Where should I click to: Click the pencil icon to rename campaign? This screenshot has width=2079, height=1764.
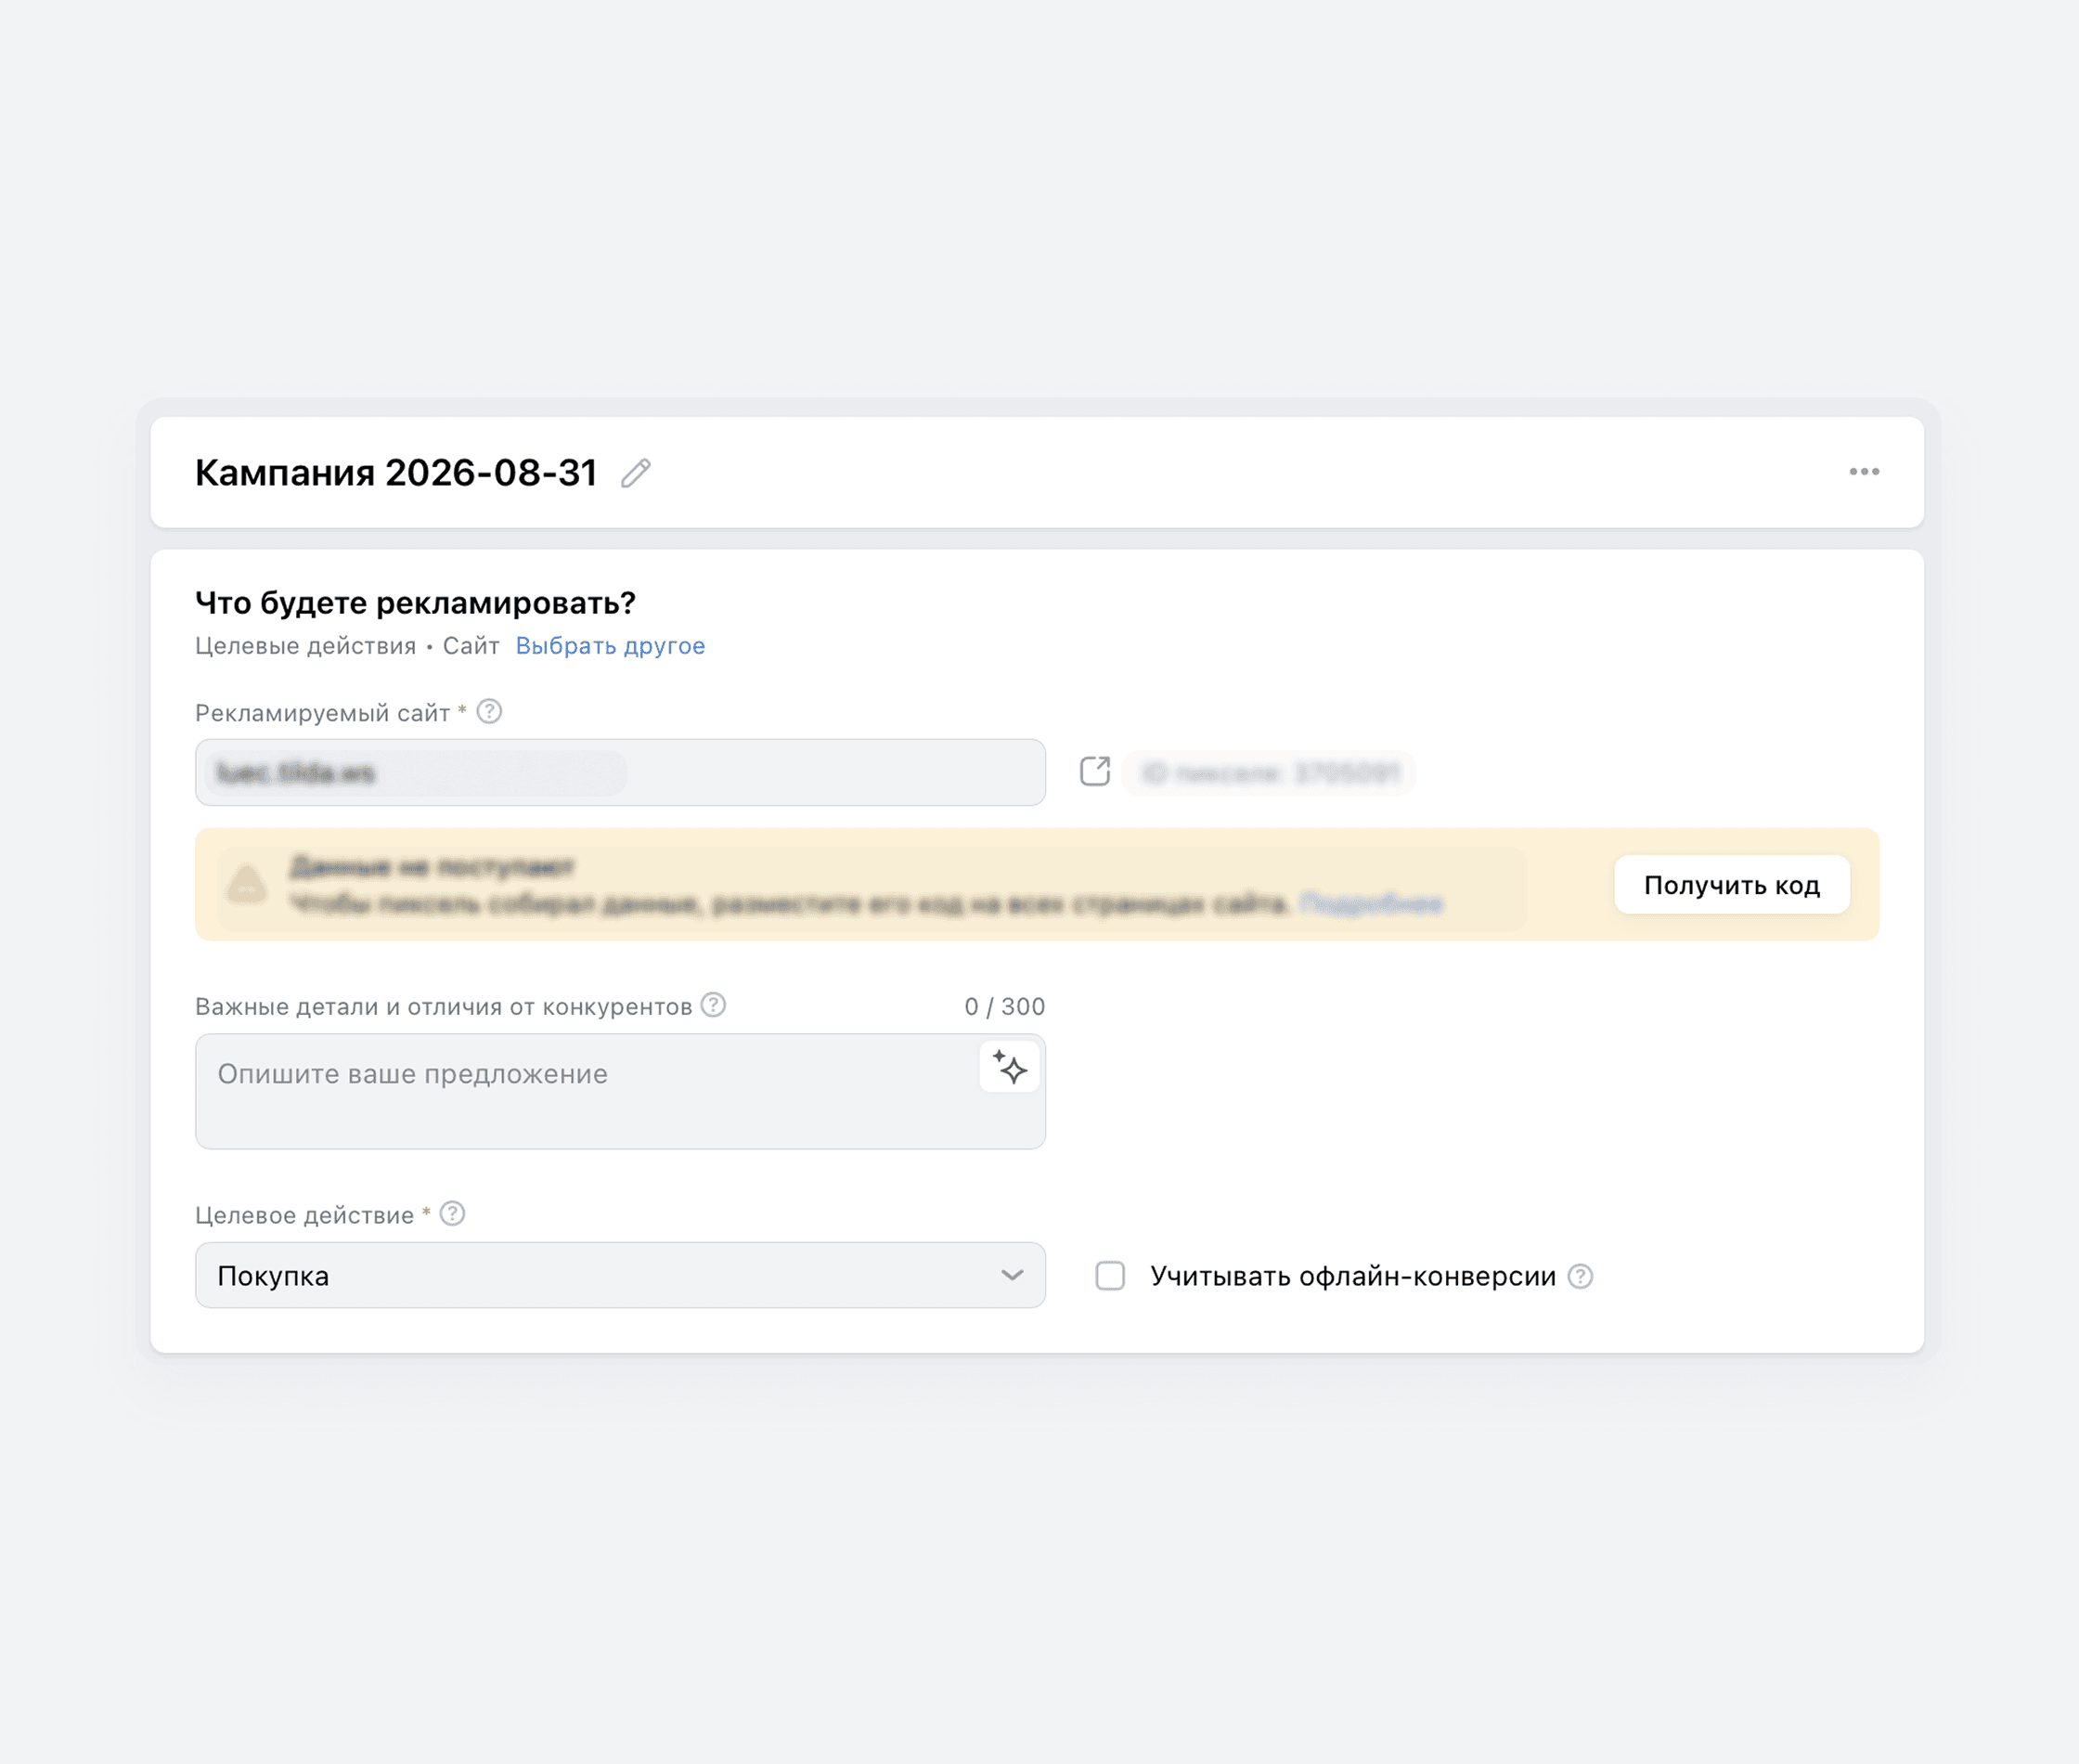(x=636, y=473)
